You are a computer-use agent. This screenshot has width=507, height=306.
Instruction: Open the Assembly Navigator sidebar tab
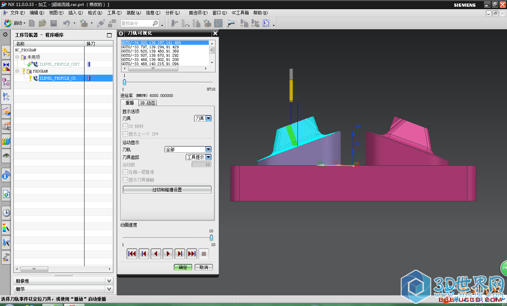click(6, 52)
